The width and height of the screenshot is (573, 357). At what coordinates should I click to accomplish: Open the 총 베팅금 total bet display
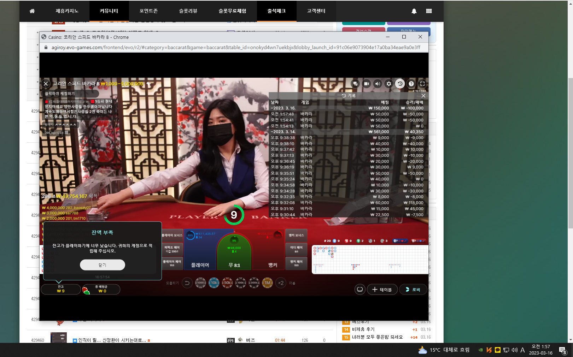click(101, 289)
